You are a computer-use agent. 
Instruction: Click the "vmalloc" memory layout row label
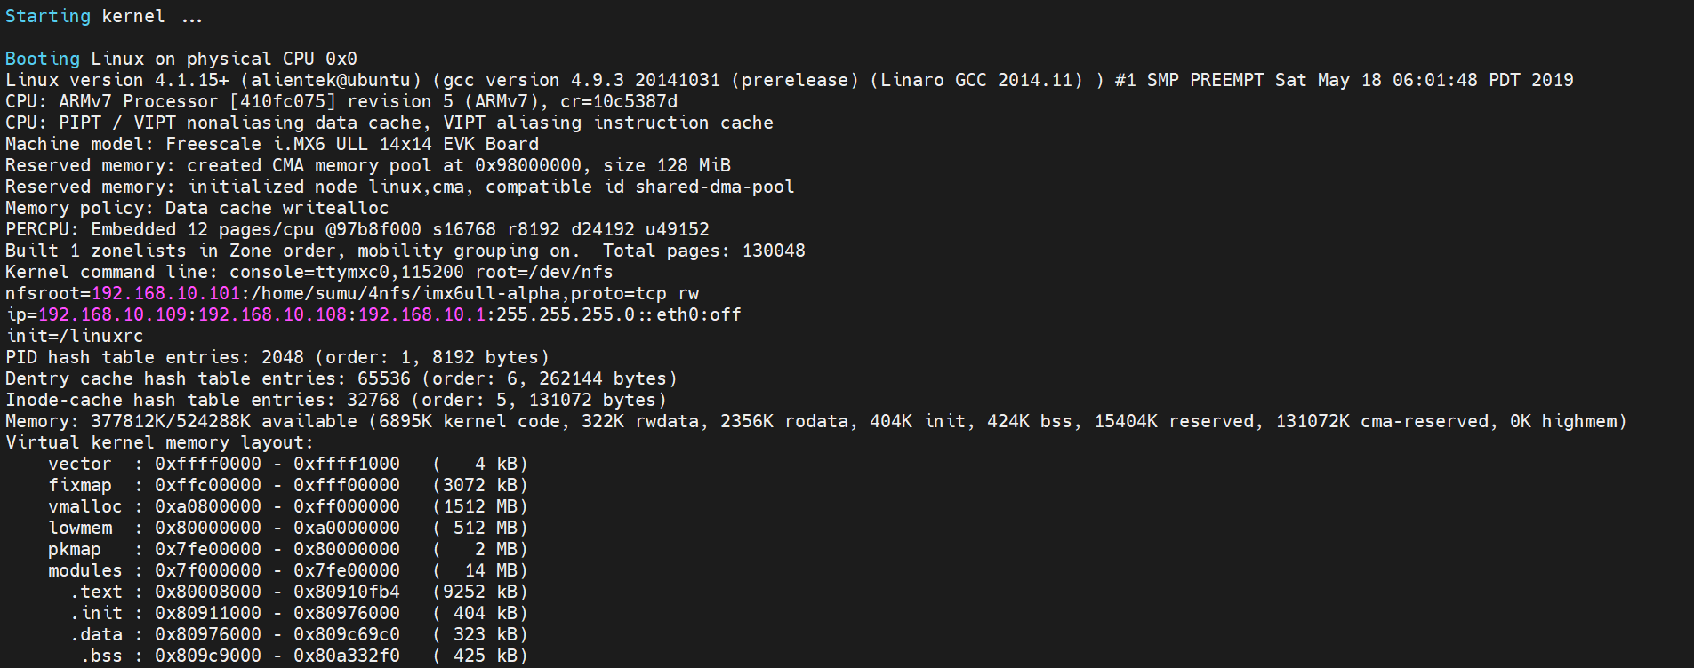[84, 506]
